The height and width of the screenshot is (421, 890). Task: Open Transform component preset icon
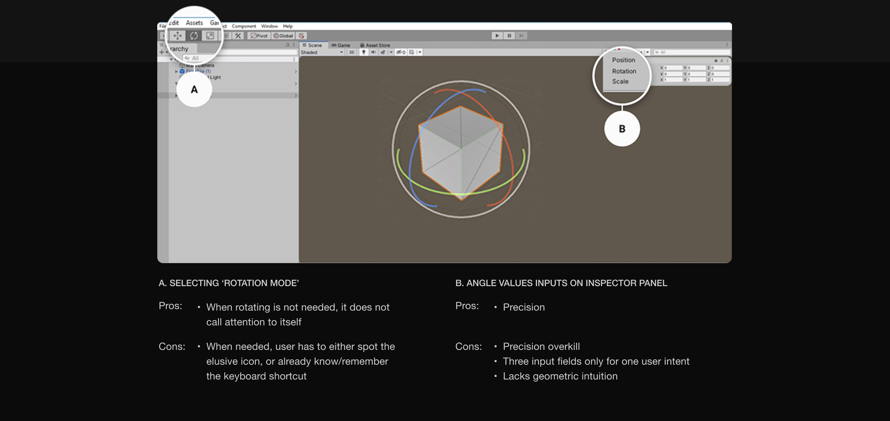[721, 61]
